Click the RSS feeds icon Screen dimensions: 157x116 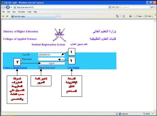[124, 16]
